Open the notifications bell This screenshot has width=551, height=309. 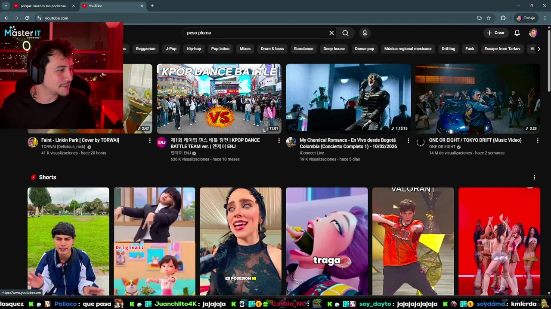click(x=517, y=33)
